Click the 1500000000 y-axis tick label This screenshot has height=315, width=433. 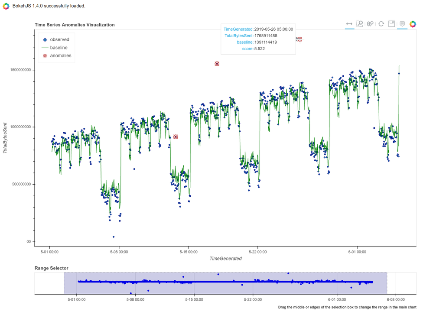pos(20,70)
